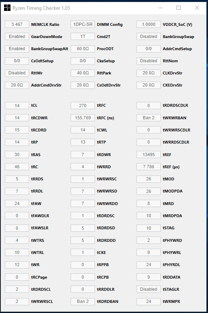Click the tRCDWR value box
Viewport: 208px width, 313px height.
pyautogui.click(x=17, y=118)
